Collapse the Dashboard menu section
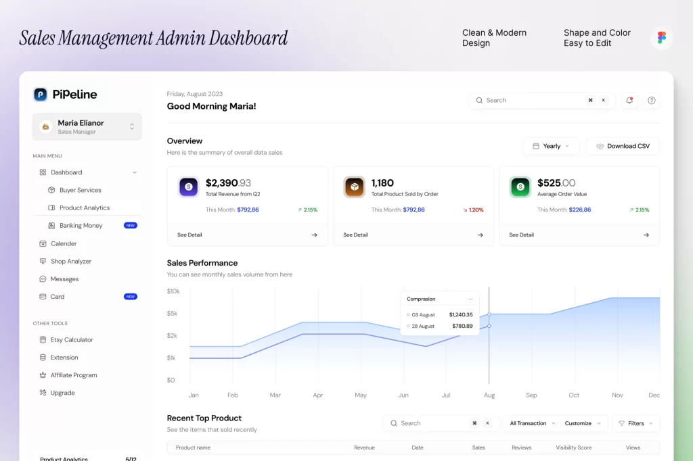This screenshot has width=693, height=461. [134, 172]
